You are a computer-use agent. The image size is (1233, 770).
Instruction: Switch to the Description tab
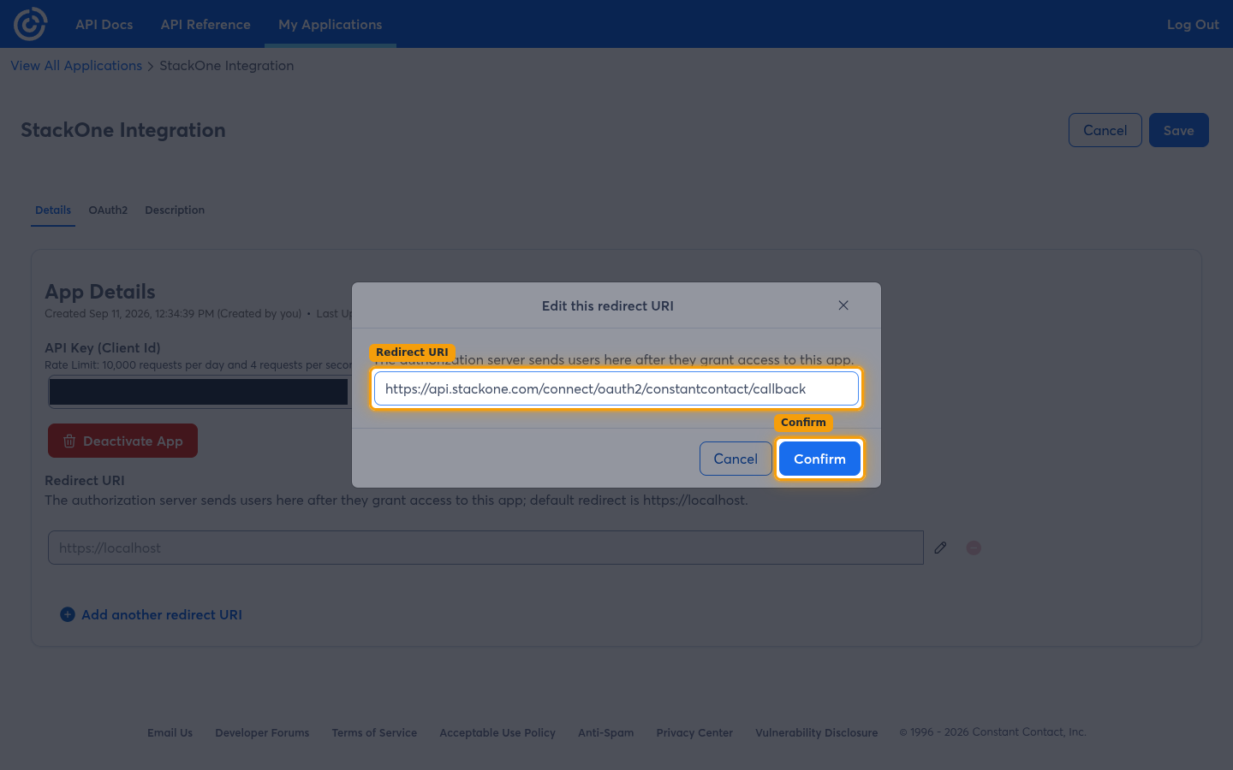(175, 210)
